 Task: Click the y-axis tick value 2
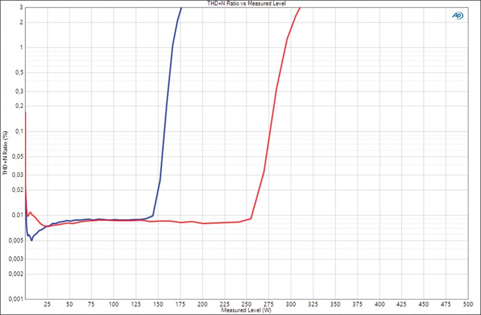pos(21,22)
